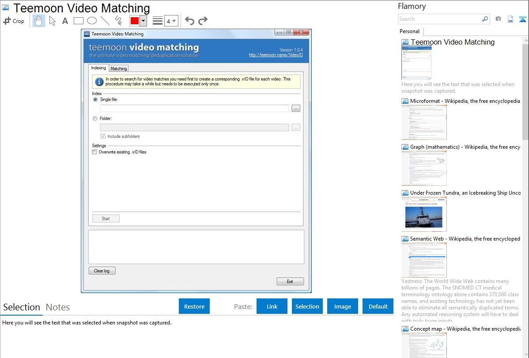The height and width of the screenshot is (358, 529).
Task: Toggle Include subfolders checkbox
Action: [103, 136]
